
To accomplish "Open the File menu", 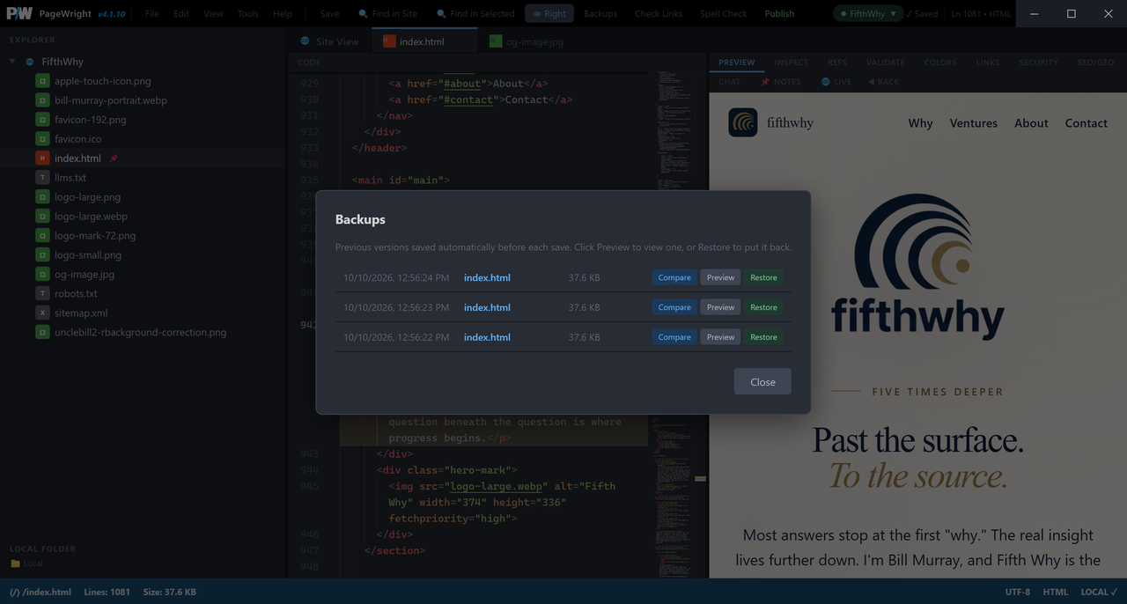I will 152,14.
